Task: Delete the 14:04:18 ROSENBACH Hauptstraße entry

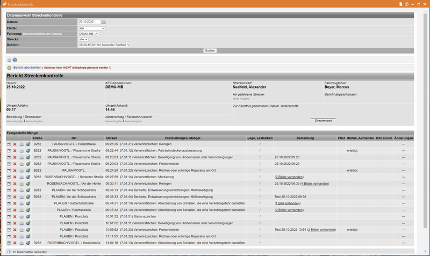Action: [15, 243]
